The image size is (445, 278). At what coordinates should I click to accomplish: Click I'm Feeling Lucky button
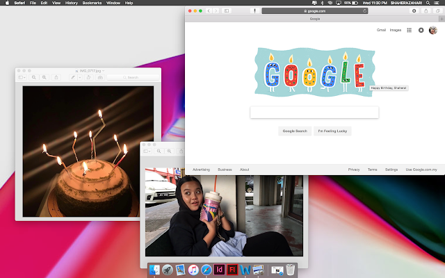332,131
